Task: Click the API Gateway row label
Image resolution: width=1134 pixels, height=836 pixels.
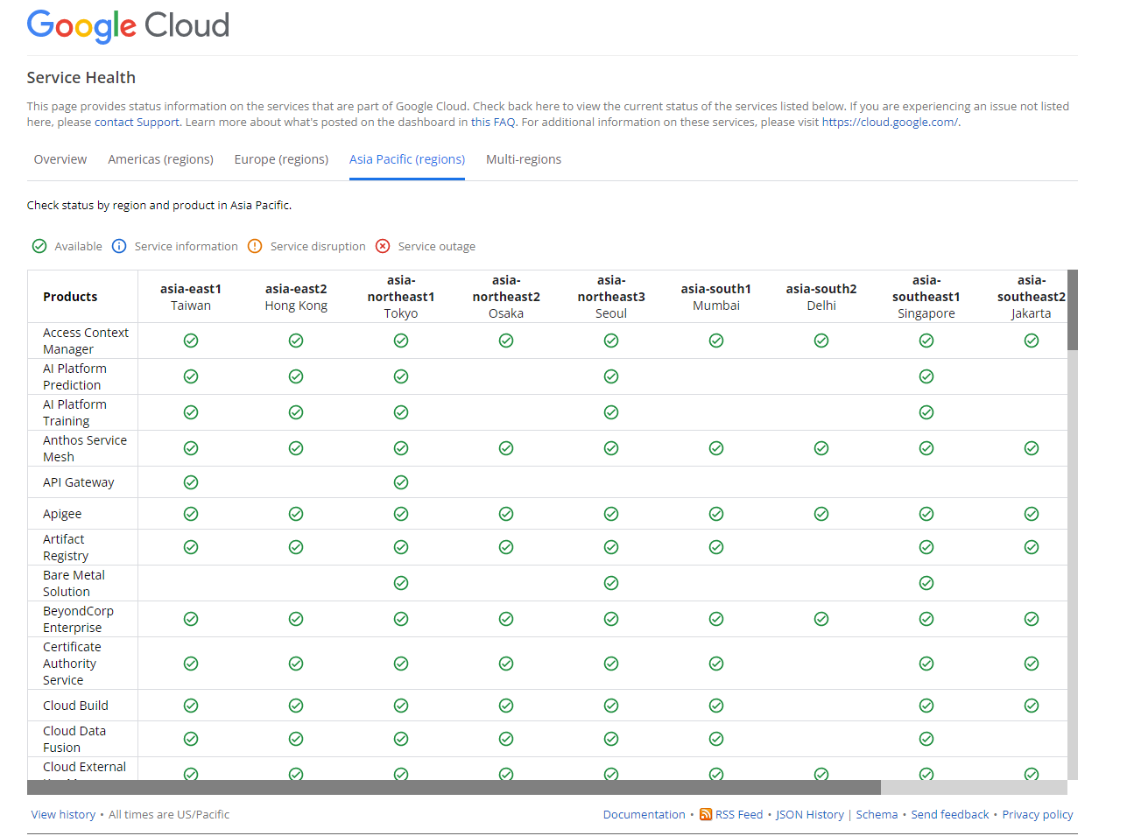Action: coord(78,482)
